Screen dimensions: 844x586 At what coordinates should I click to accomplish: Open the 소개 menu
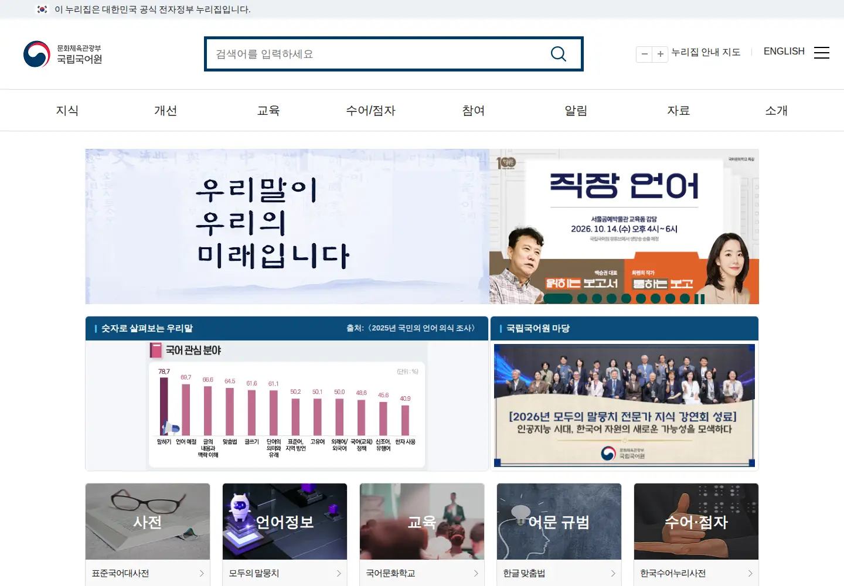pyautogui.click(x=777, y=110)
